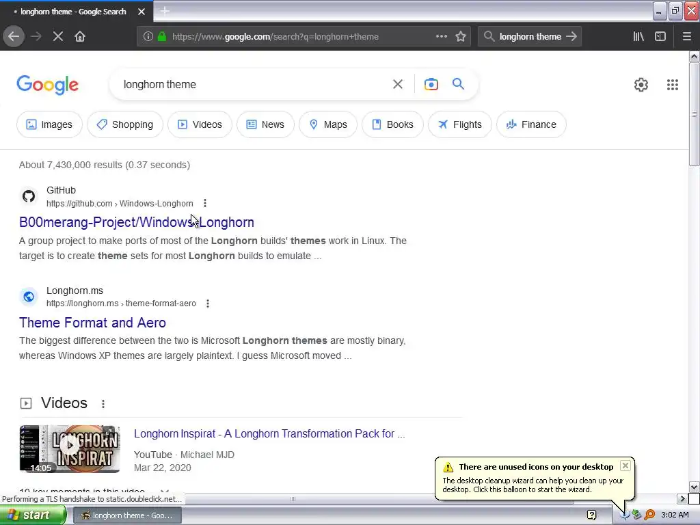Viewport: 700px width, 525px height.
Task: Close the 'longhorn theme - Google Search' tab
Action: [x=142, y=12]
